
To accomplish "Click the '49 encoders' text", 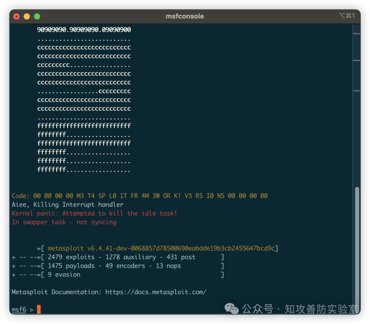I will click(125, 266).
